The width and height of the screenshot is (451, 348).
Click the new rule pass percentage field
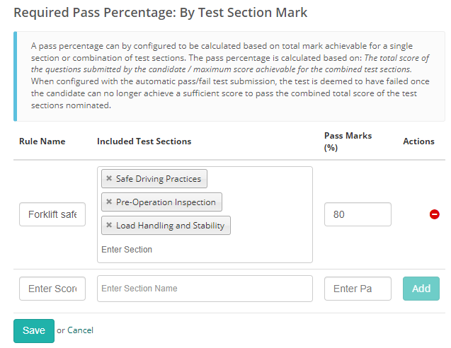(x=358, y=289)
